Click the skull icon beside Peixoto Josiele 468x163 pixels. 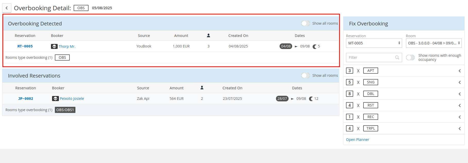pos(55,99)
